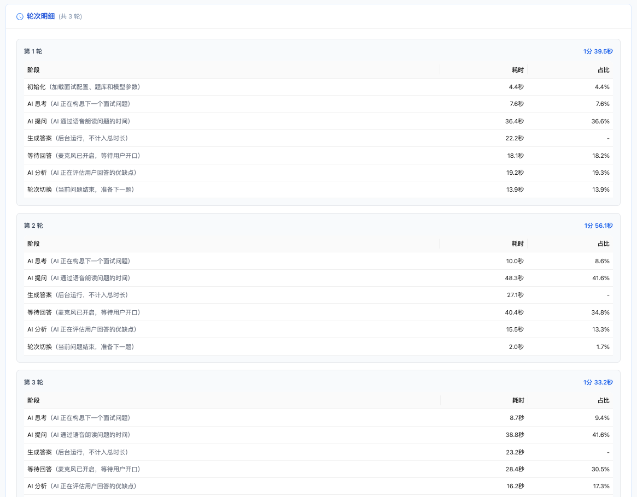637x497 pixels.
Task: Select the 第 2 轮 card heading
Action: click(33, 226)
